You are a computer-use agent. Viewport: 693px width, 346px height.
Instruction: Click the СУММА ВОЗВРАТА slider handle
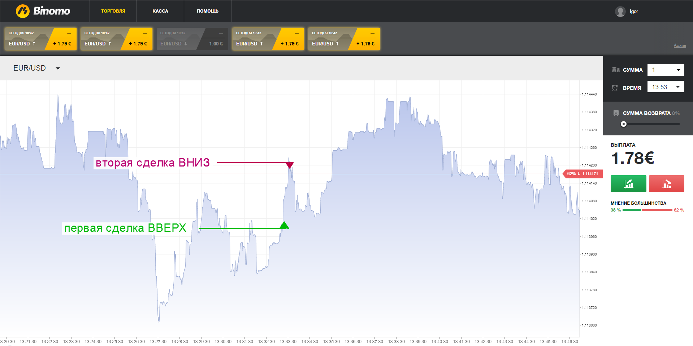624,124
